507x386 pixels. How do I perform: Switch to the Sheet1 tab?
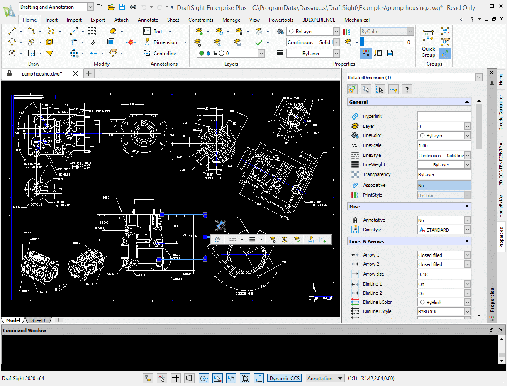click(x=38, y=320)
